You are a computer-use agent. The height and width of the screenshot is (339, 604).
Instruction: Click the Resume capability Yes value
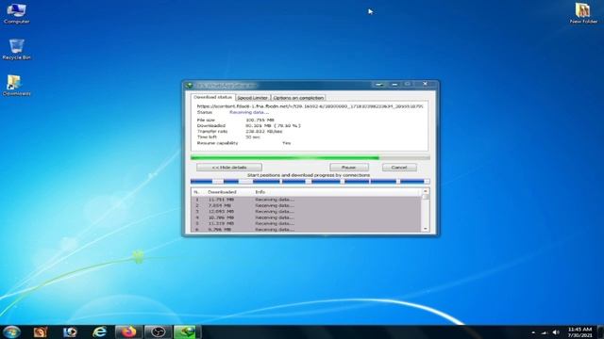pos(287,143)
